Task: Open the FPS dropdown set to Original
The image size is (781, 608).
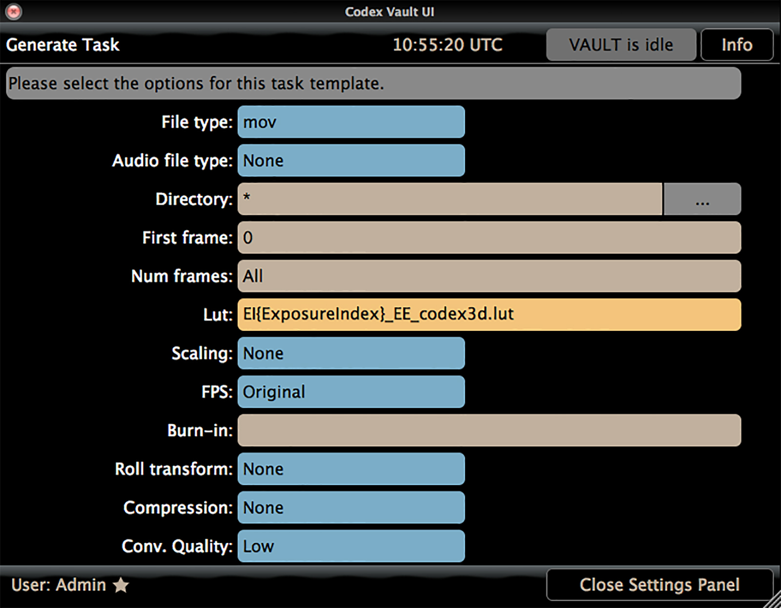Action: coord(351,392)
